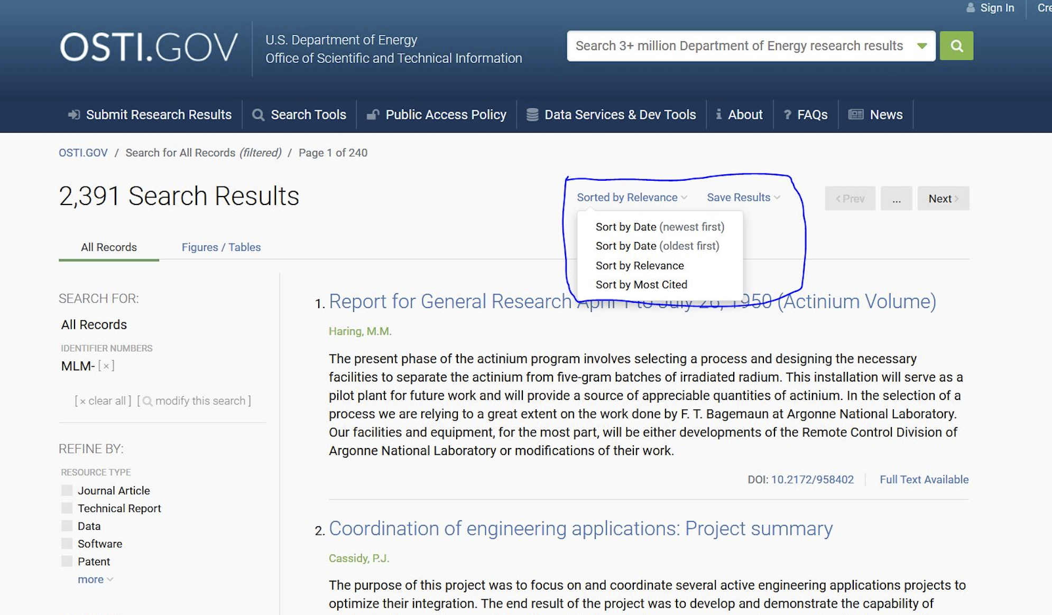Open the OSTI.GOV logo homepage
The image size is (1052, 615).
pos(149,48)
